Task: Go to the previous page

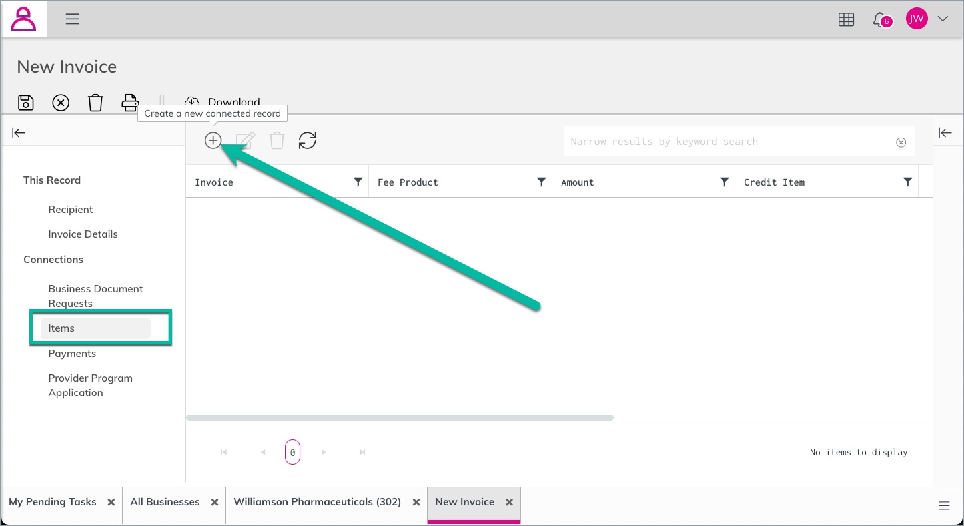Action: pos(263,452)
